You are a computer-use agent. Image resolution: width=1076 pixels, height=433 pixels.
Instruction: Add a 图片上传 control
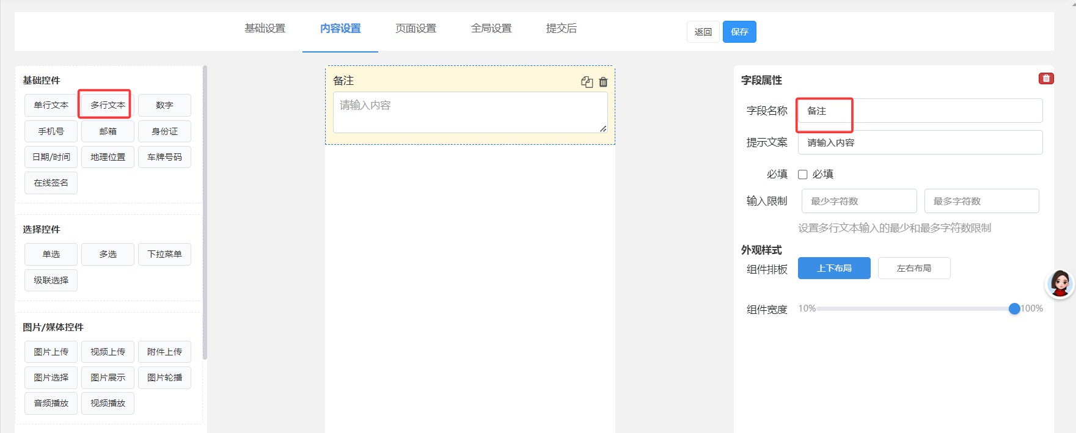(51, 352)
